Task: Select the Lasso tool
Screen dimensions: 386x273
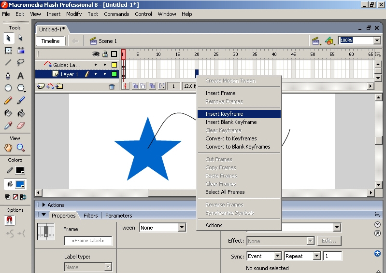Action: tap(21, 62)
